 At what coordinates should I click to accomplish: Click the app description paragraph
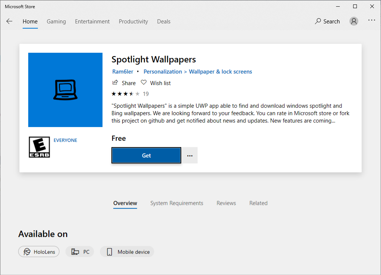tap(230, 113)
